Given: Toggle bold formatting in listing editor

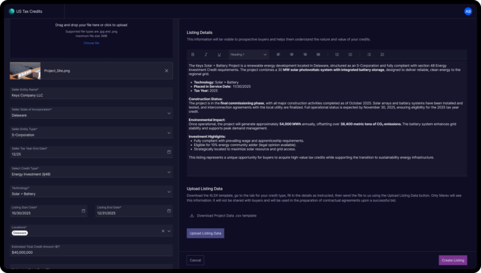Looking at the screenshot, I should coord(193,54).
